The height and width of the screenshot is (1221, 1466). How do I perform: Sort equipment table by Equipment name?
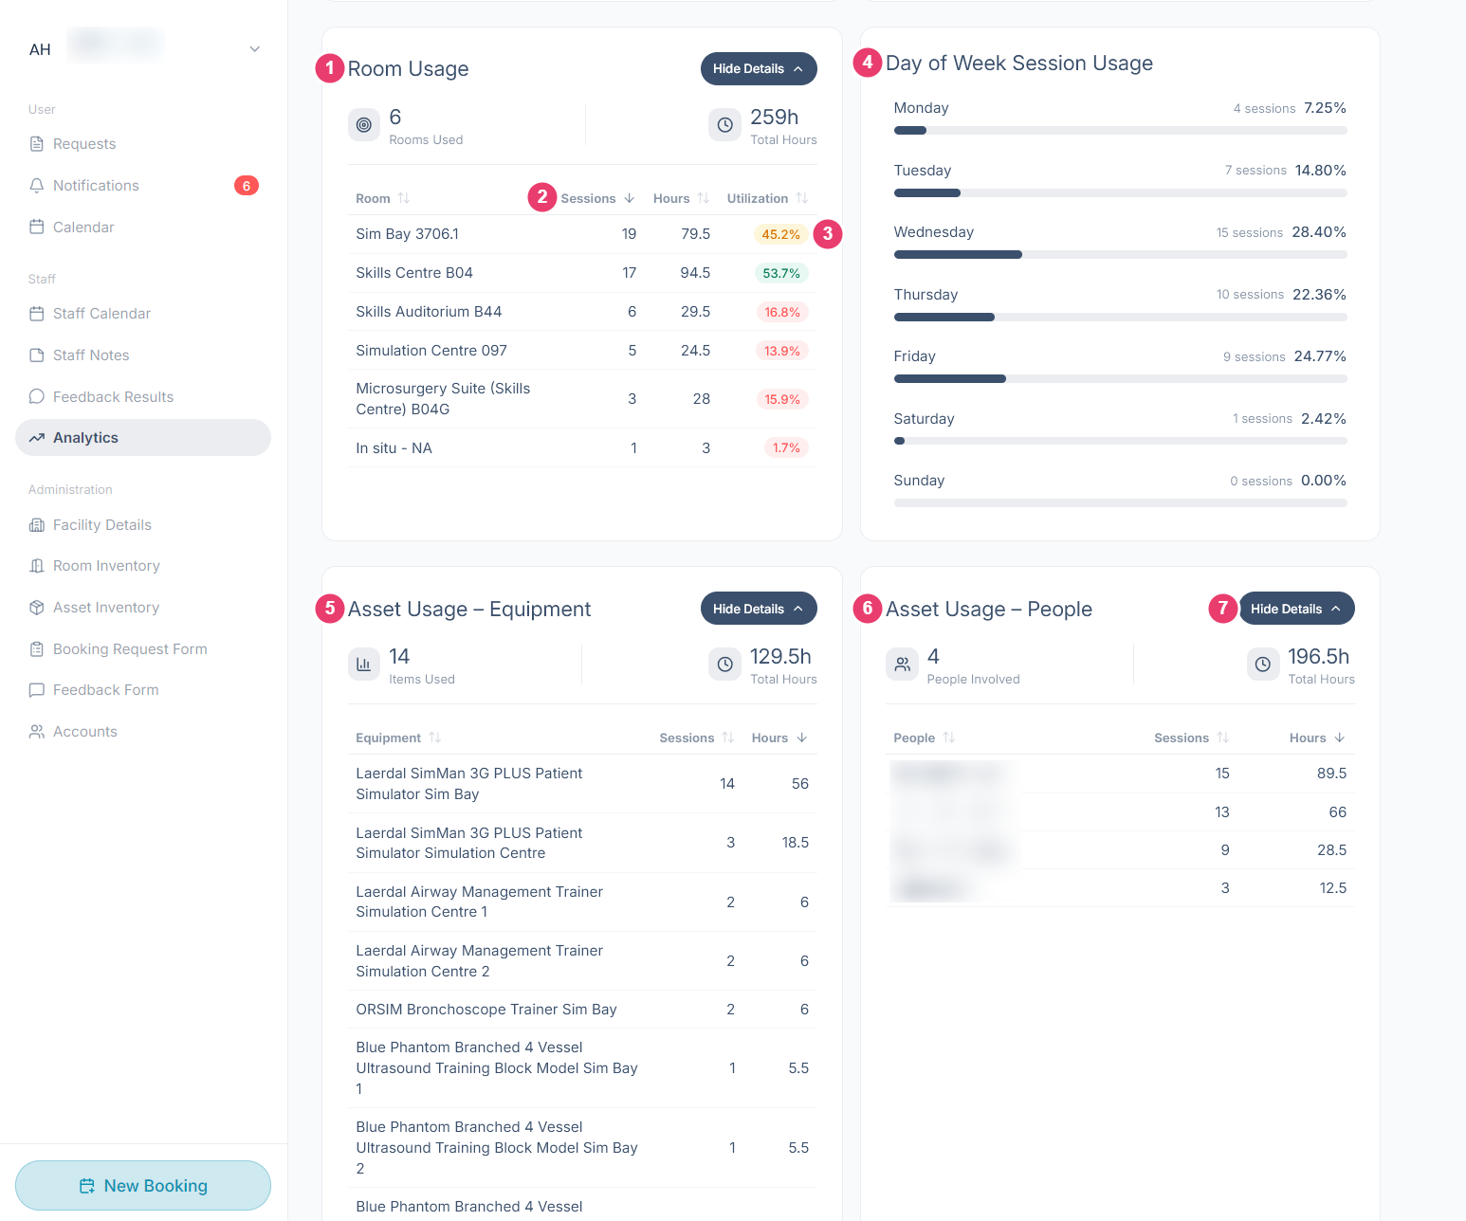(398, 738)
